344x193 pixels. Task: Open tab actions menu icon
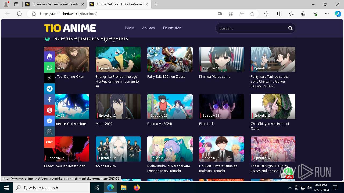coord(16,4)
